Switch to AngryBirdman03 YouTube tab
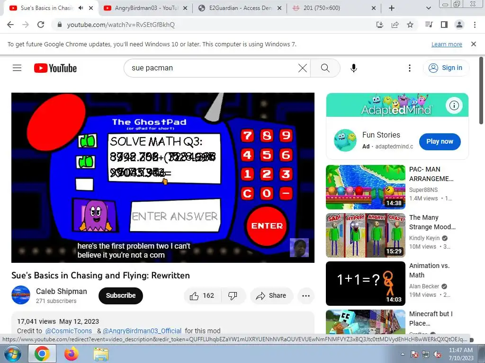The height and width of the screenshot is (363, 485). 145,8
